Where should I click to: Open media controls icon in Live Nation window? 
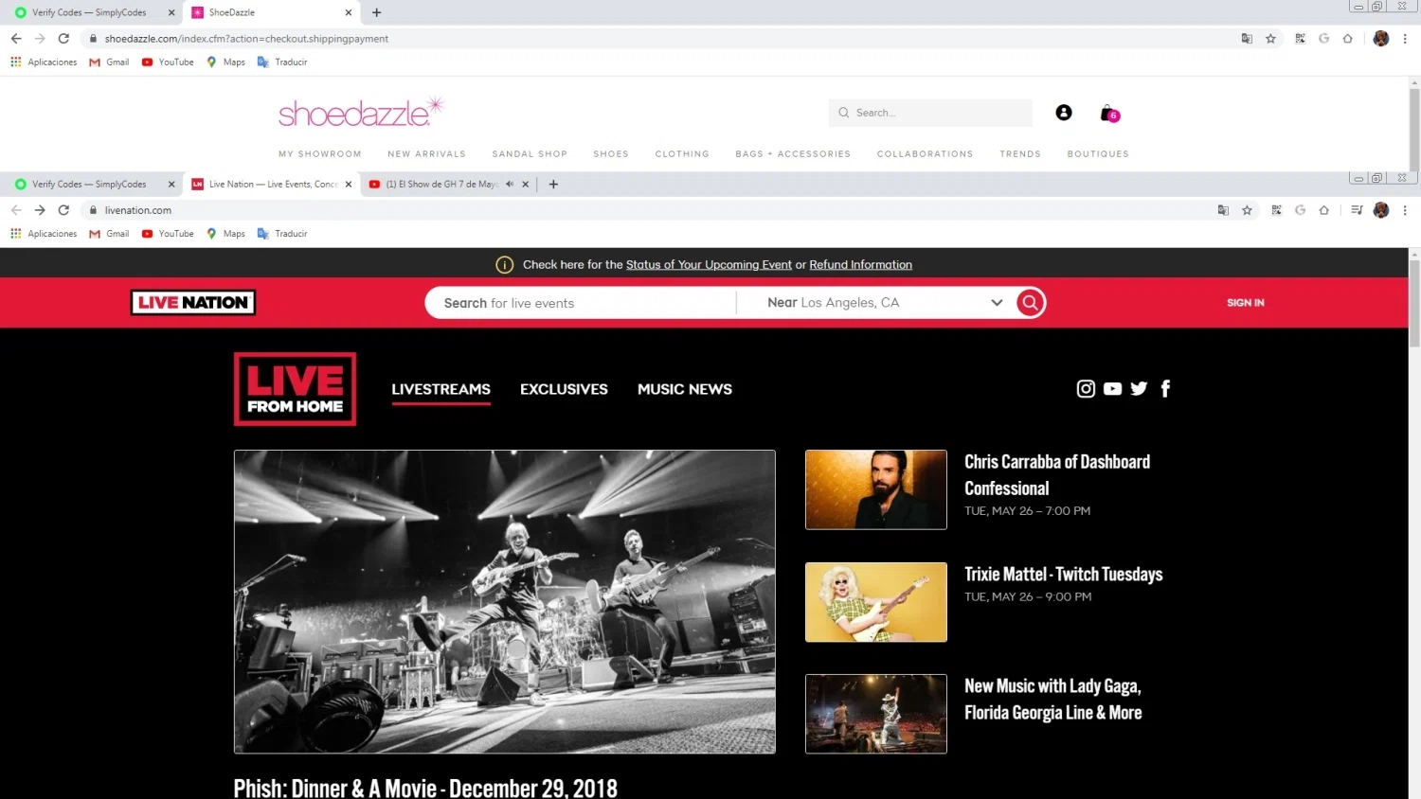[1357, 210]
